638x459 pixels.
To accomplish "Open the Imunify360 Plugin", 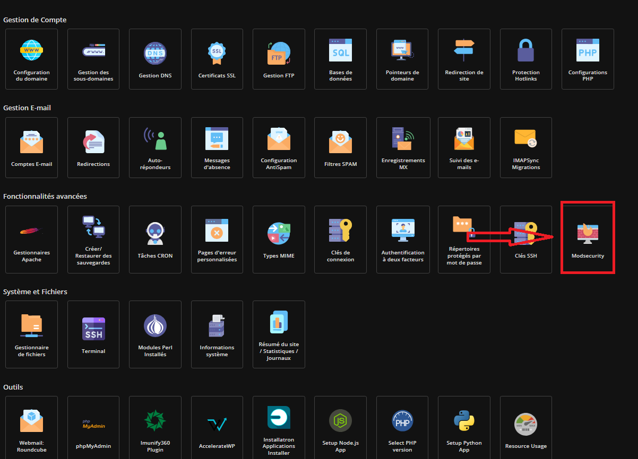I will pos(155,428).
